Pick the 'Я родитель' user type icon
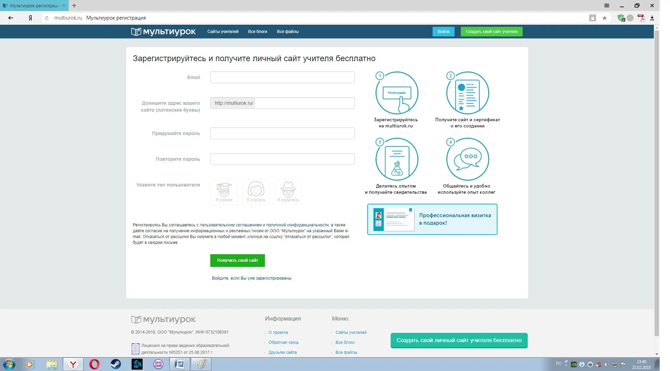Viewport: 670px width, 371px height. click(288, 191)
